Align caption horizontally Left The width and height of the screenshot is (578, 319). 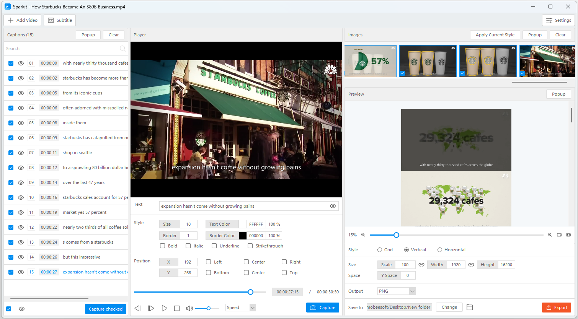pos(209,262)
